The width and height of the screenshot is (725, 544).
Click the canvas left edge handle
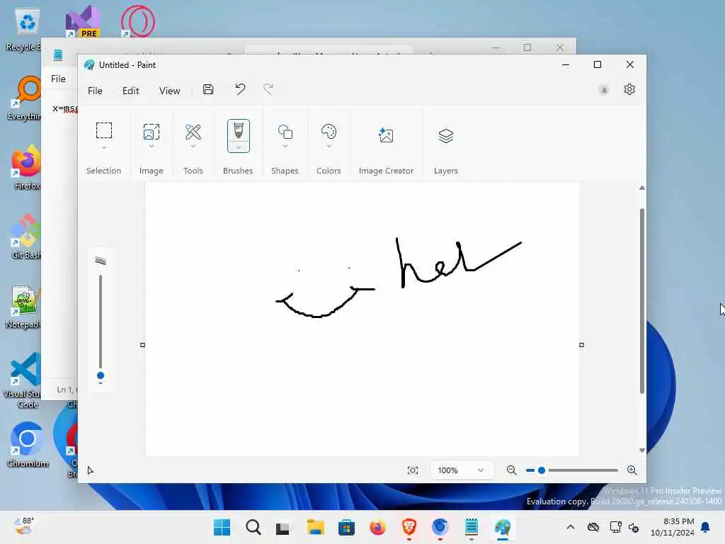pyautogui.click(x=142, y=345)
